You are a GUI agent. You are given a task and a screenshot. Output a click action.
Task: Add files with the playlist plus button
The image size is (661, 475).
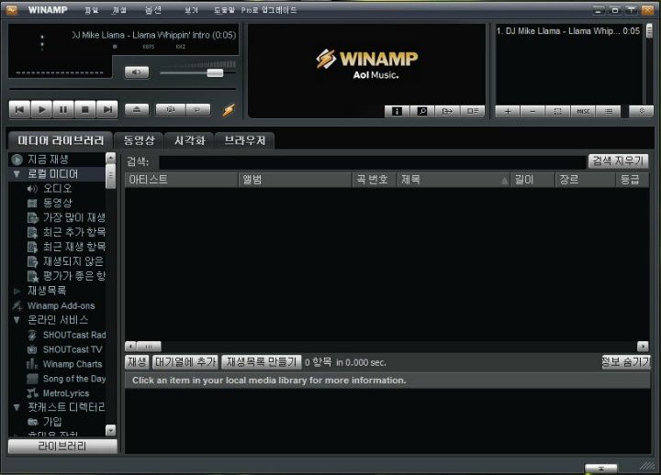[x=508, y=111]
